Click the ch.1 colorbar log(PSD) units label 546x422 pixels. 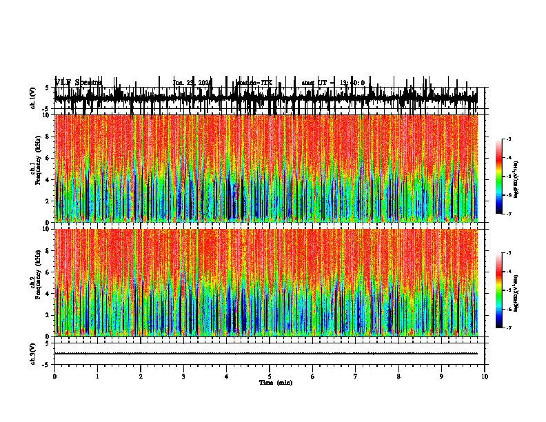point(516,179)
